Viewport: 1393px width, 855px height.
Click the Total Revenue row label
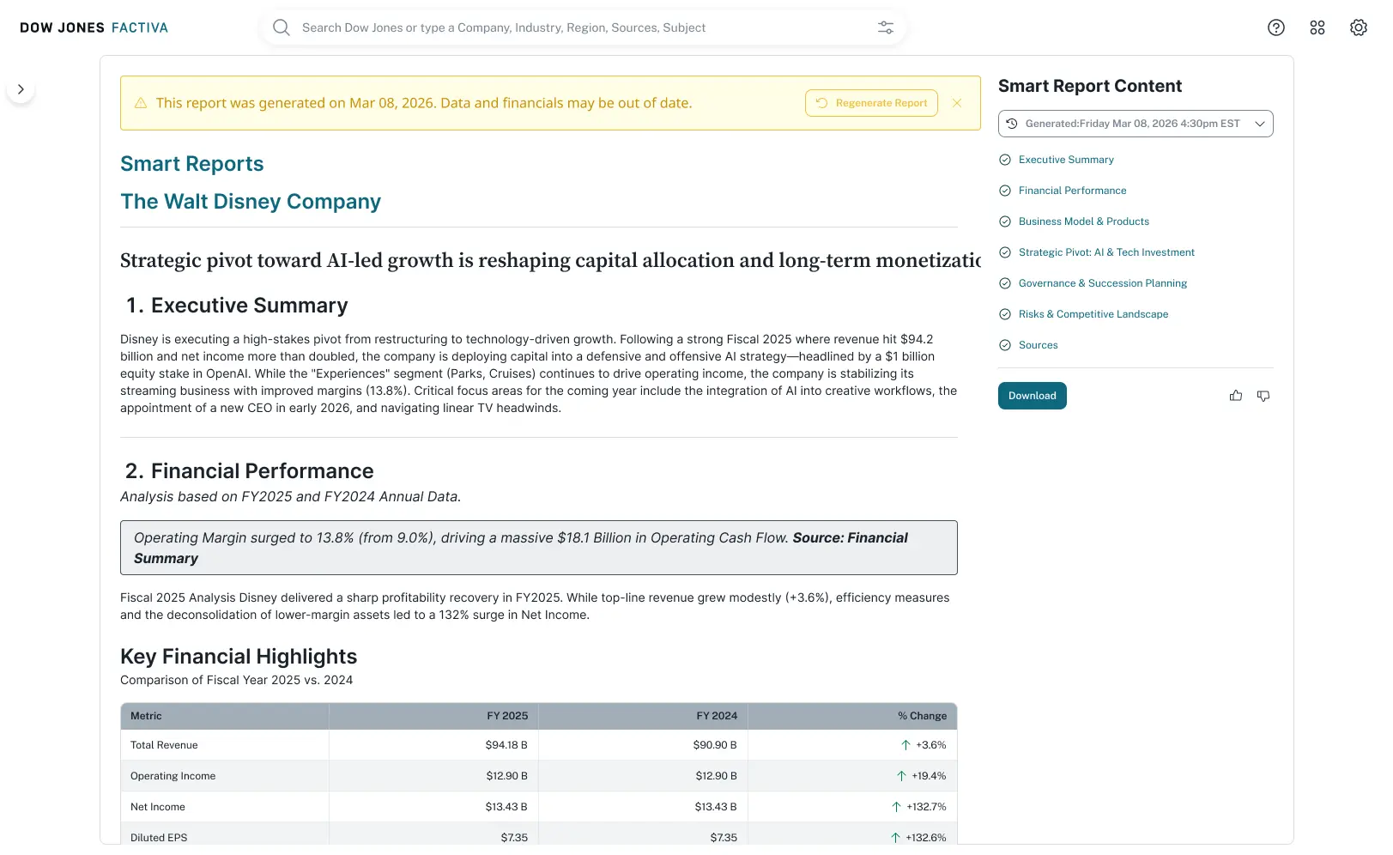point(164,745)
